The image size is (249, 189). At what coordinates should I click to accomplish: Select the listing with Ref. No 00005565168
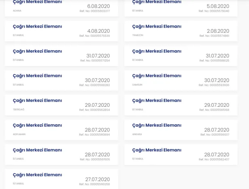point(157,101)
